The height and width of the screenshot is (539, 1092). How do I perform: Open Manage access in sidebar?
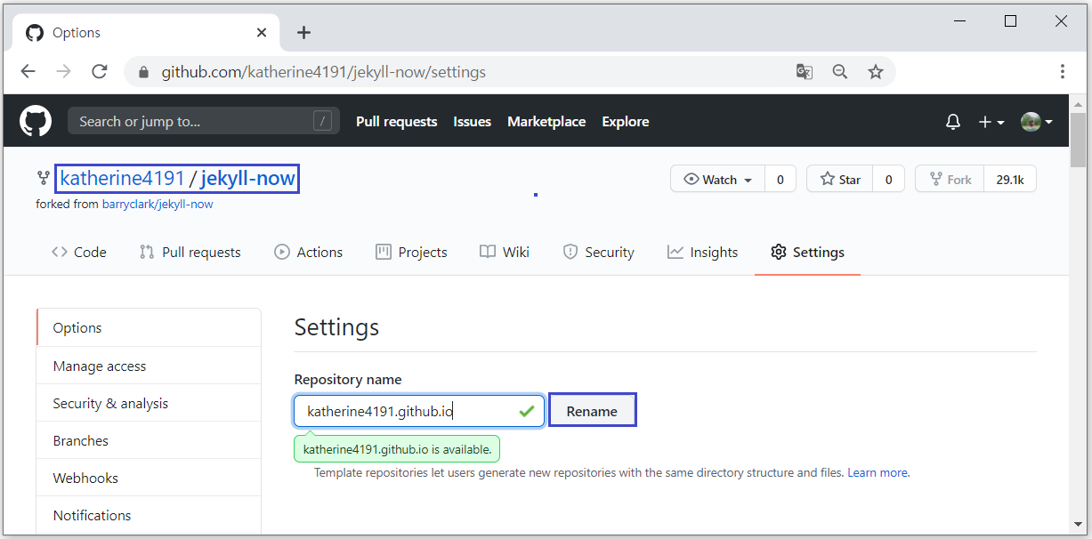[x=149, y=366]
